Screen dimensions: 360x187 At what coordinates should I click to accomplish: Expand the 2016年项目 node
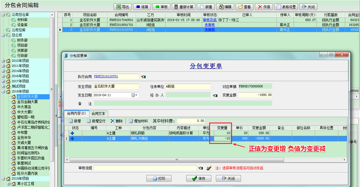[3, 76]
